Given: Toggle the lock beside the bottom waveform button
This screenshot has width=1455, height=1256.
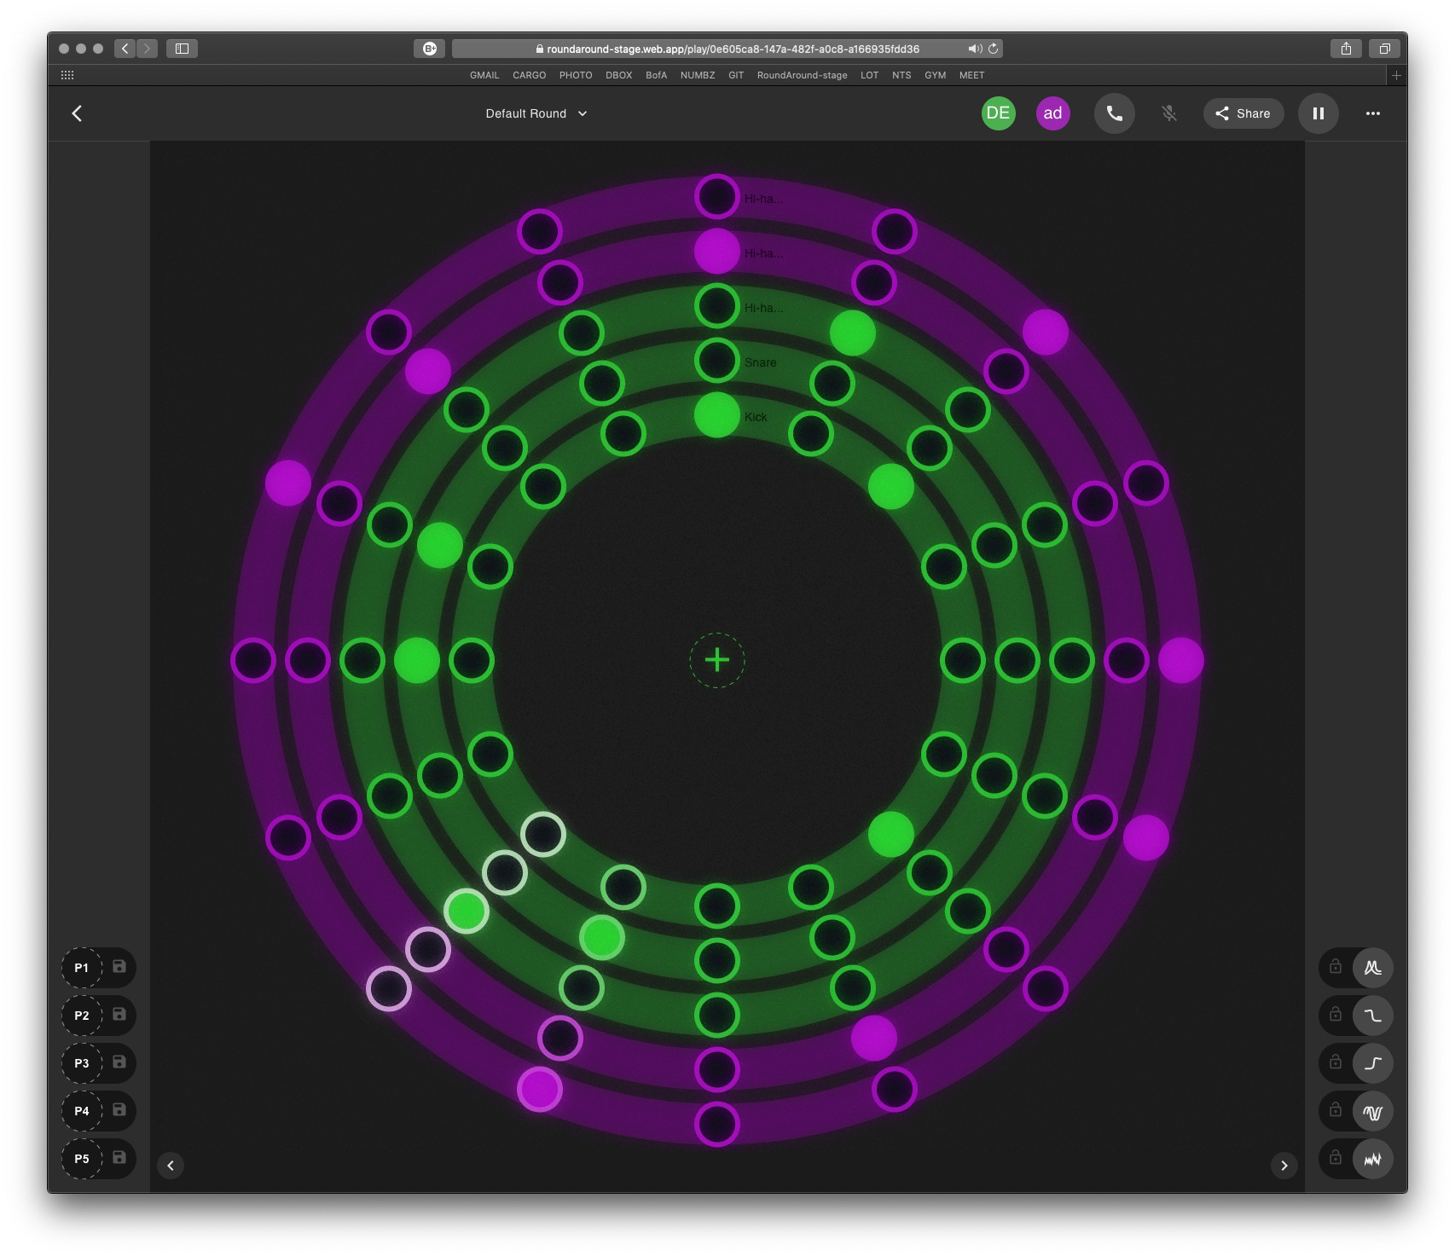Looking at the screenshot, I should click(1336, 1158).
